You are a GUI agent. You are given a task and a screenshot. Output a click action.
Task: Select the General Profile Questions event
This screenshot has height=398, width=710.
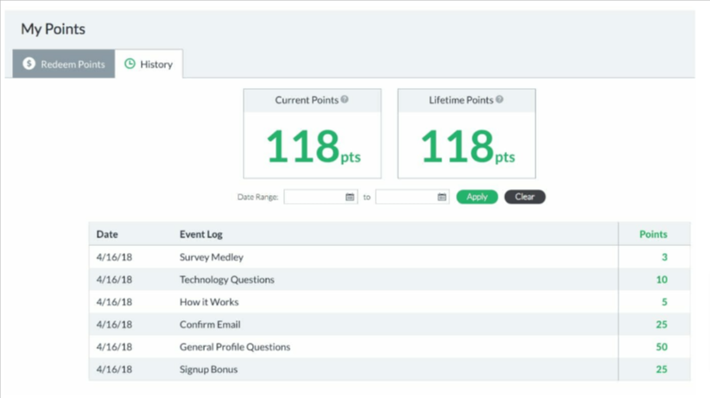coord(235,347)
